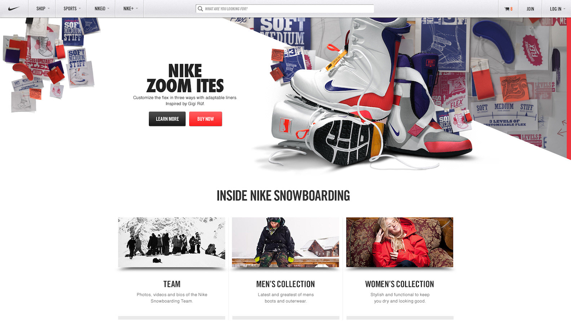Click the Learn More button
Image resolution: width=571 pixels, height=321 pixels.
[167, 119]
